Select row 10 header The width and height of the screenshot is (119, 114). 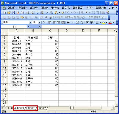(5, 65)
